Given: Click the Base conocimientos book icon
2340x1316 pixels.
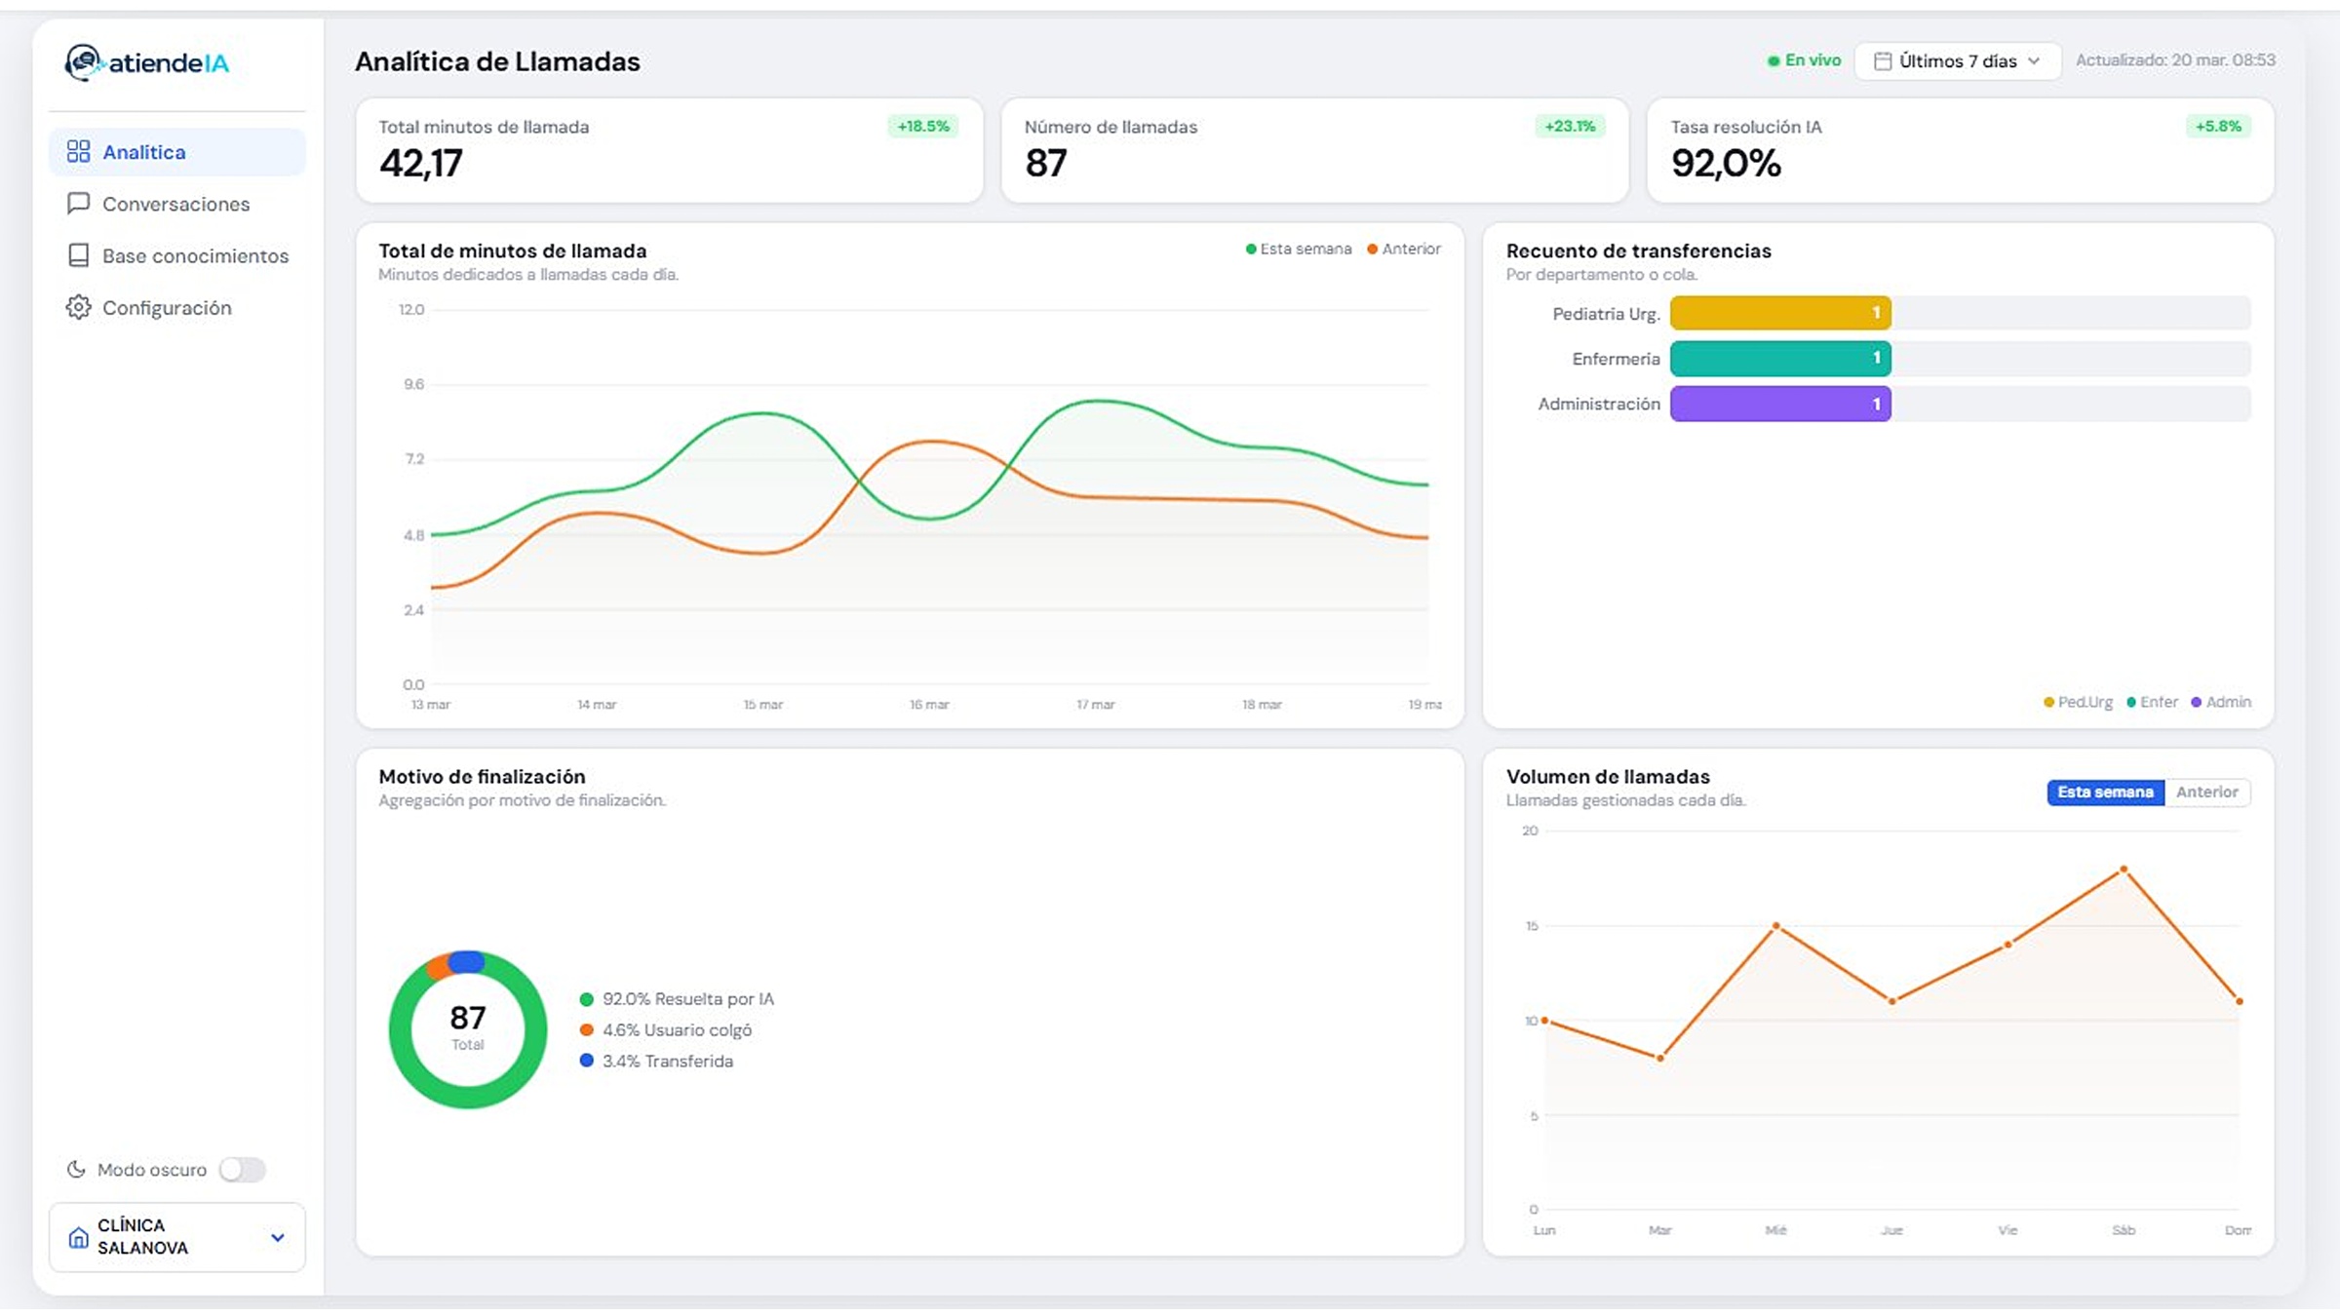Looking at the screenshot, I should coord(78,255).
